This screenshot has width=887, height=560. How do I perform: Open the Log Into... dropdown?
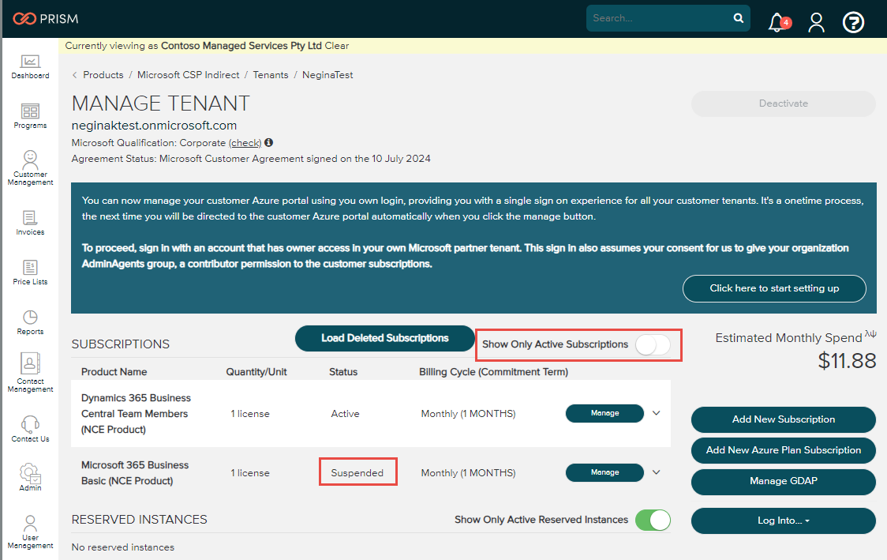[784, 521]
